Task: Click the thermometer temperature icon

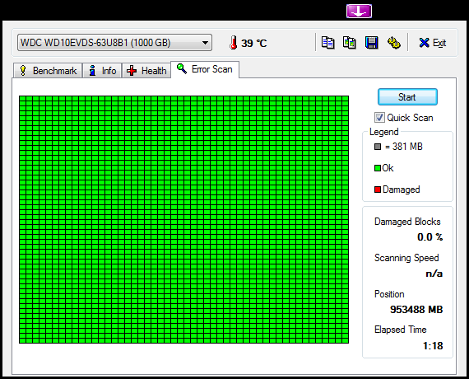Action: (x=234, y=43)
